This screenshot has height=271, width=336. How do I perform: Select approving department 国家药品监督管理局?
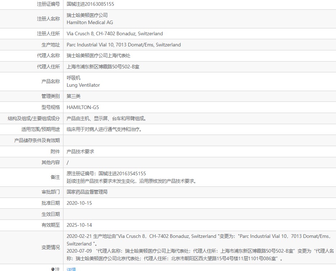coord(87,192)
